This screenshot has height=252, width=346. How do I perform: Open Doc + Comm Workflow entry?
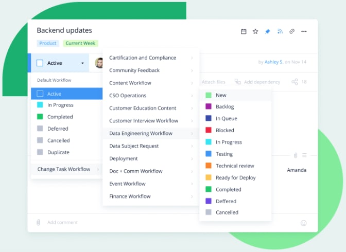tap(151, 171)
